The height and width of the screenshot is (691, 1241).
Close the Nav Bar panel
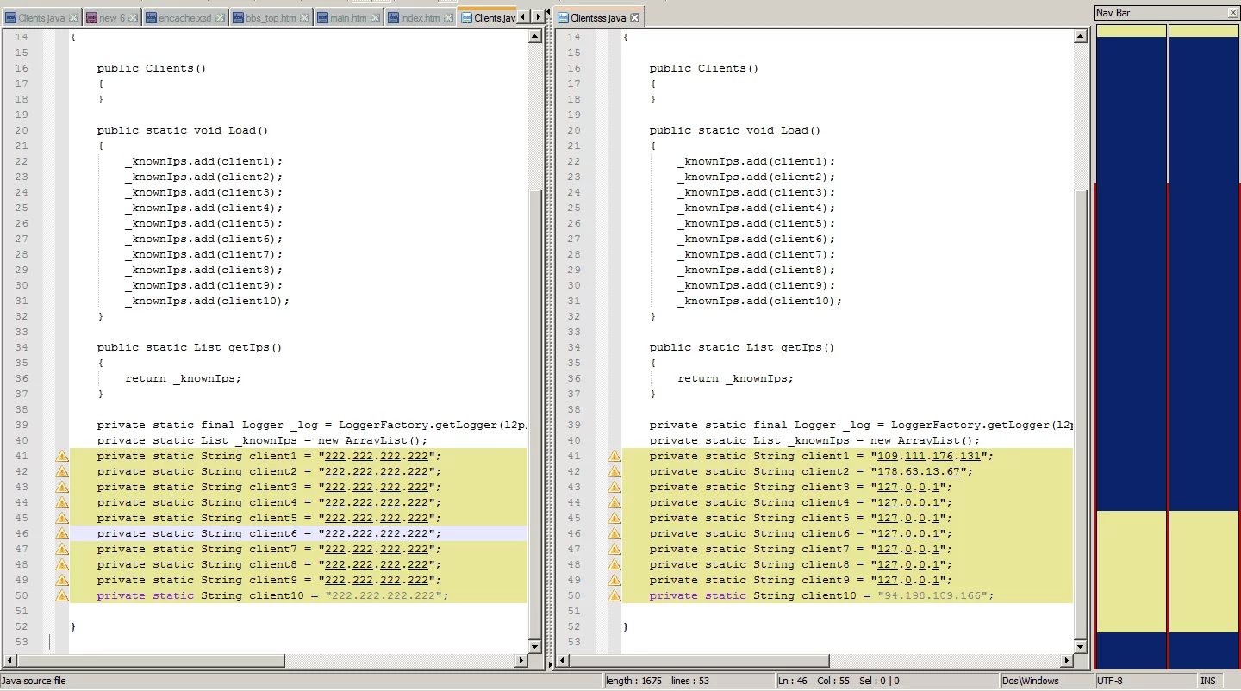coord(1232,13)
